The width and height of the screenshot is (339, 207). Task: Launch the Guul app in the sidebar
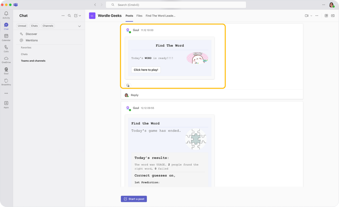point(6,70)
